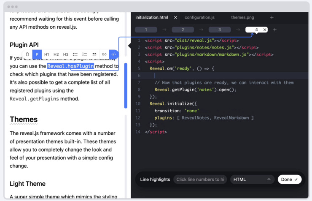312x201 pixels.
Task: Click the comment on line 7
Action: pos(224,83)
